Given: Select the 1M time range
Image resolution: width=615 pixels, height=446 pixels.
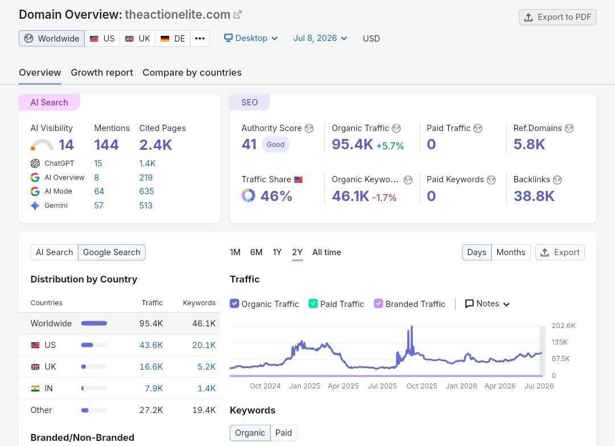Looking at the screenshot, I should [235, 252].
